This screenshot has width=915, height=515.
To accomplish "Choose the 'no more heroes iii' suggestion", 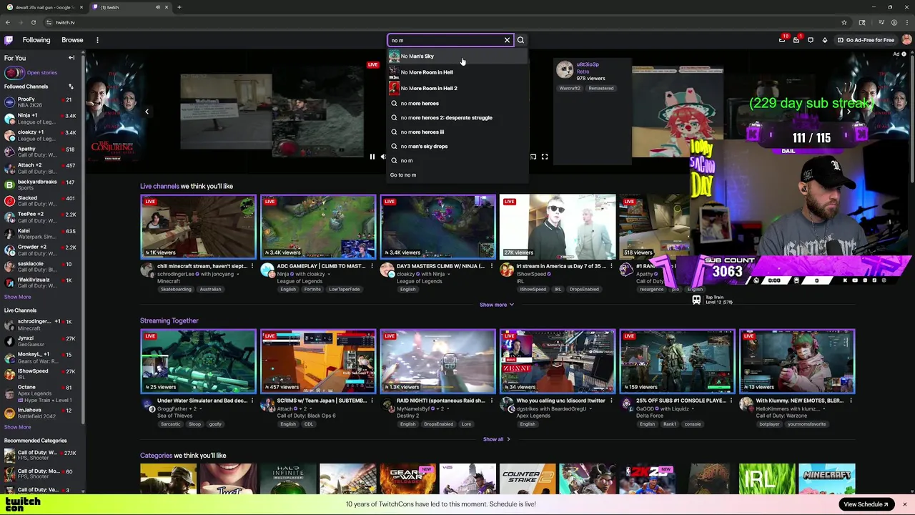I will tap(457, 132).
